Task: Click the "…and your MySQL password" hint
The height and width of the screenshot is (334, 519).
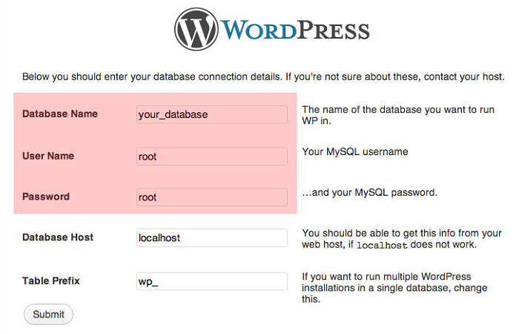Action: pyautogui.click(x=370, y=193)
